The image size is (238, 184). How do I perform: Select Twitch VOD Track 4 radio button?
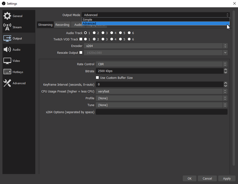[112, 39]
